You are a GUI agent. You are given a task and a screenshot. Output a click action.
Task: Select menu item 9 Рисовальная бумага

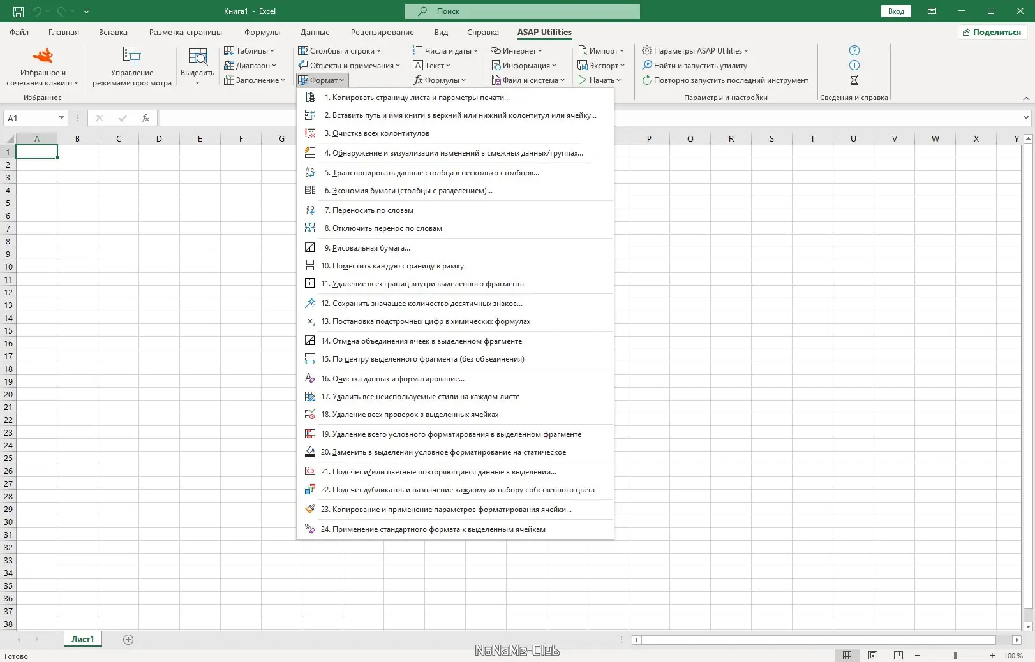click(x=456, y=248)
